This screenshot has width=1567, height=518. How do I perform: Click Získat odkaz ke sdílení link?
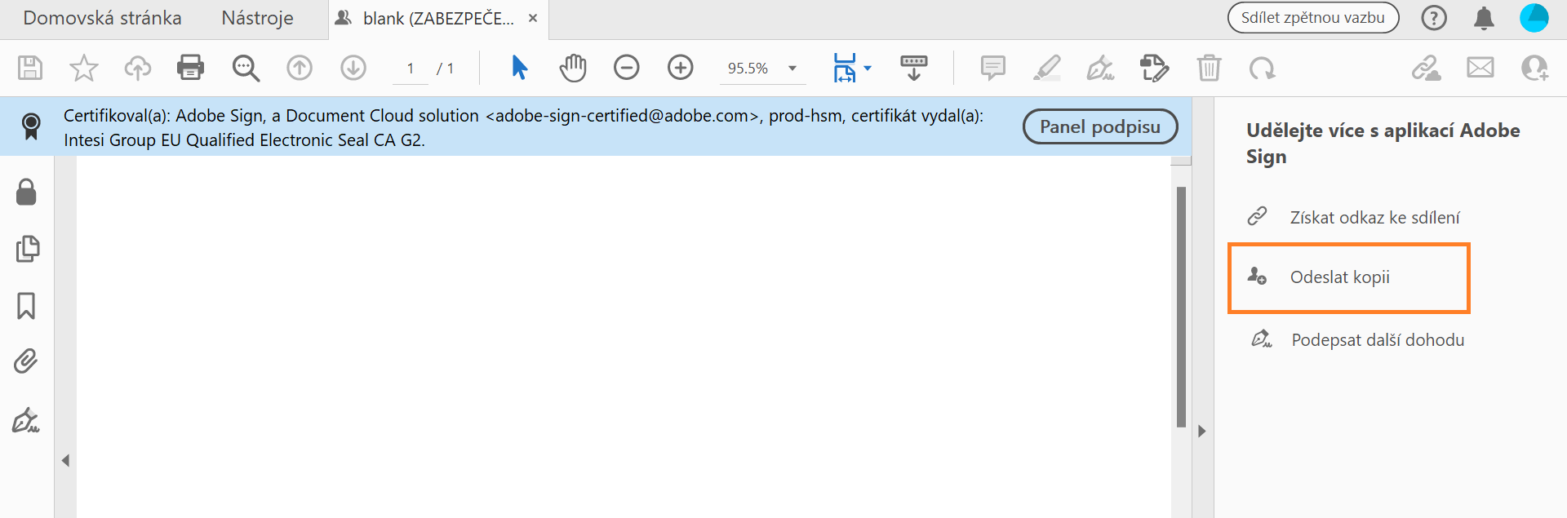(1374, 218)
